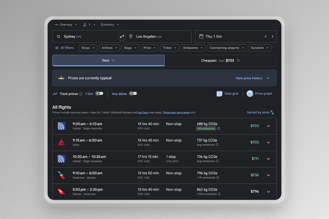The width and height of the screenshot is (329, 219).
Task: Click emissions info icon for 688 kg flight
Action: coord(219,128)
